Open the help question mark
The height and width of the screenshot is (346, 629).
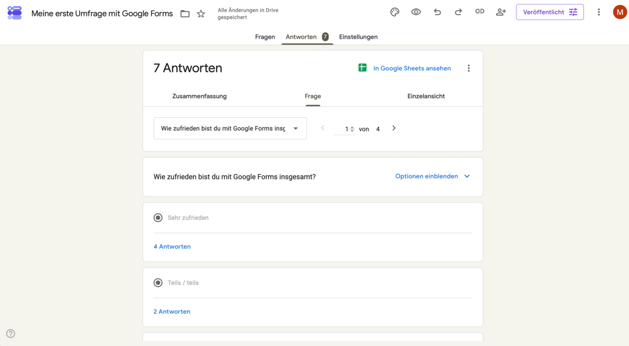(10, 333)
